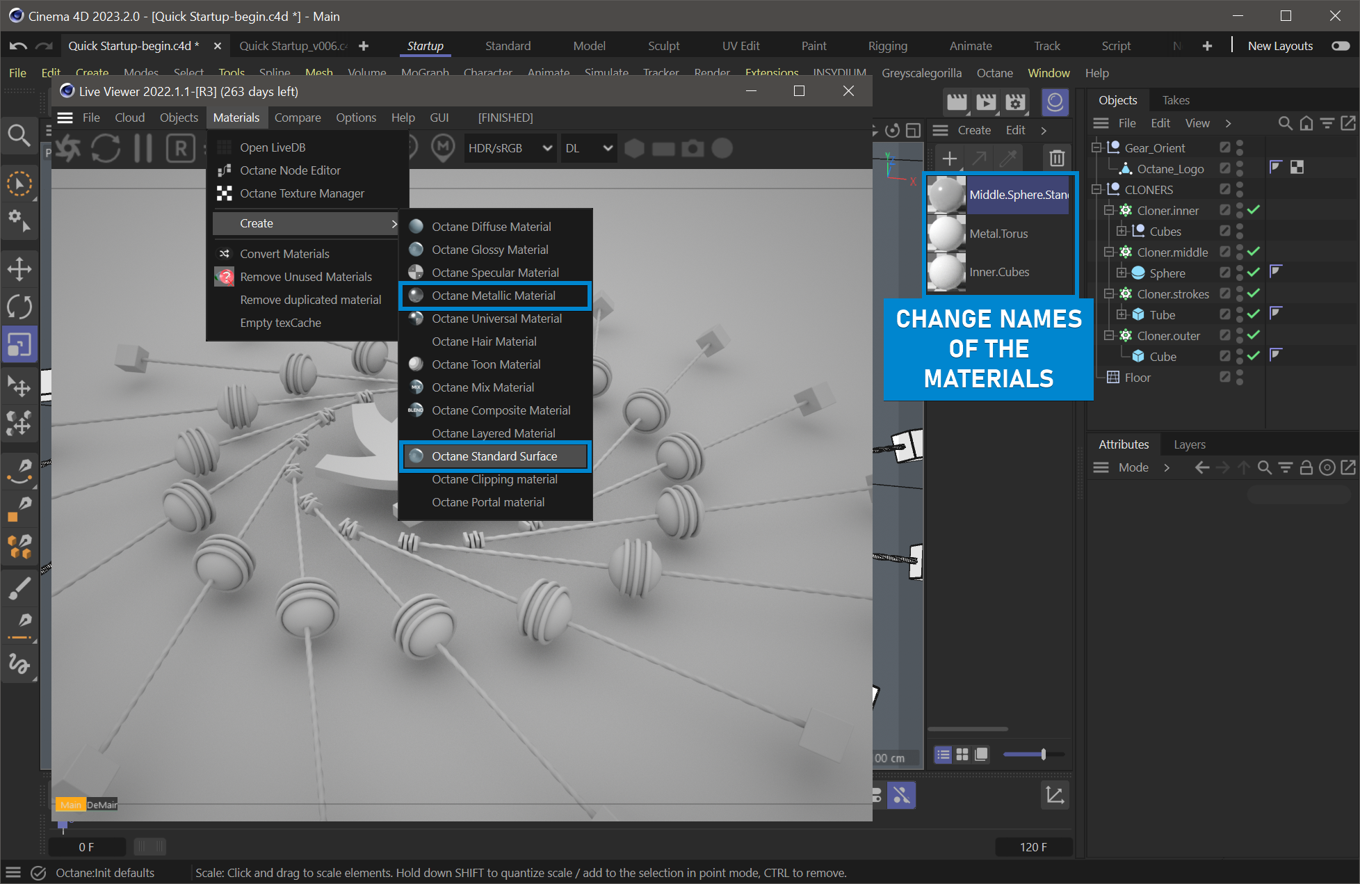Select the Metal.Torus material thumbnail
Screen dimensions: 1360x884
point(946,234)
